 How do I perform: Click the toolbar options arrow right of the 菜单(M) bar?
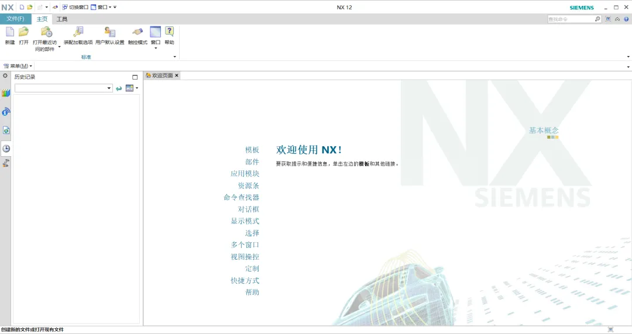click(x=628, y=67)
